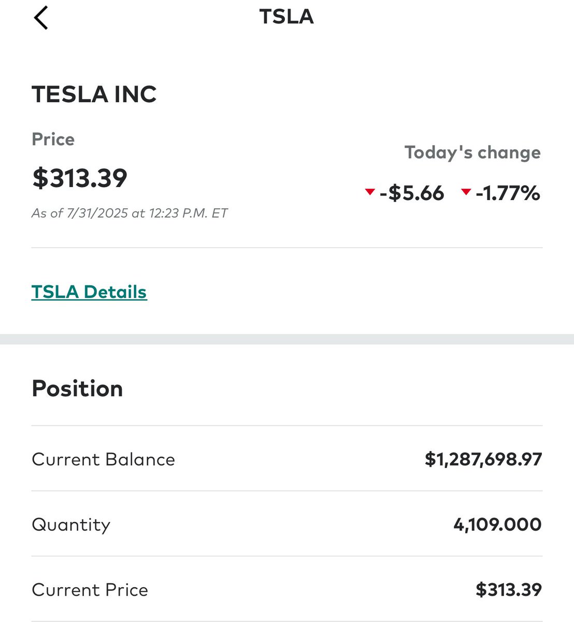Tap the -$5.66 dollar change
Image resolution: width=574 pixels, height=622 pixels.
pyautogui.click(x=412, y=193)
